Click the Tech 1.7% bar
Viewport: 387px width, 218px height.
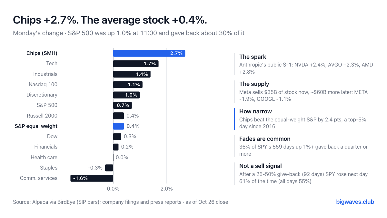[136, 64]
